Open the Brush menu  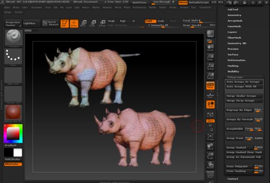pyautogui.click(x=16, y=8)
